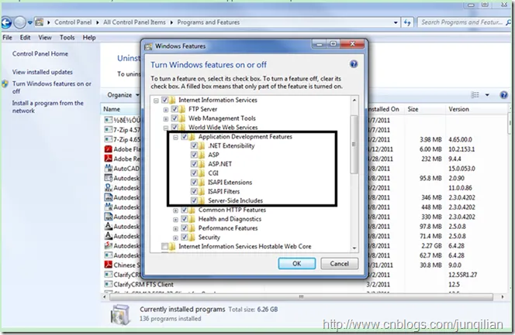Toggle the CGI checkbox
Viewport: 515px width, 335px height.
[x=194, y=173]
